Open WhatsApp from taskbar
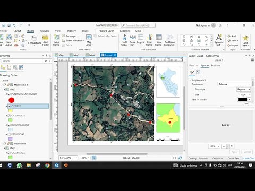Viewport: 255px width, 191px height. (x=19, y=166)
